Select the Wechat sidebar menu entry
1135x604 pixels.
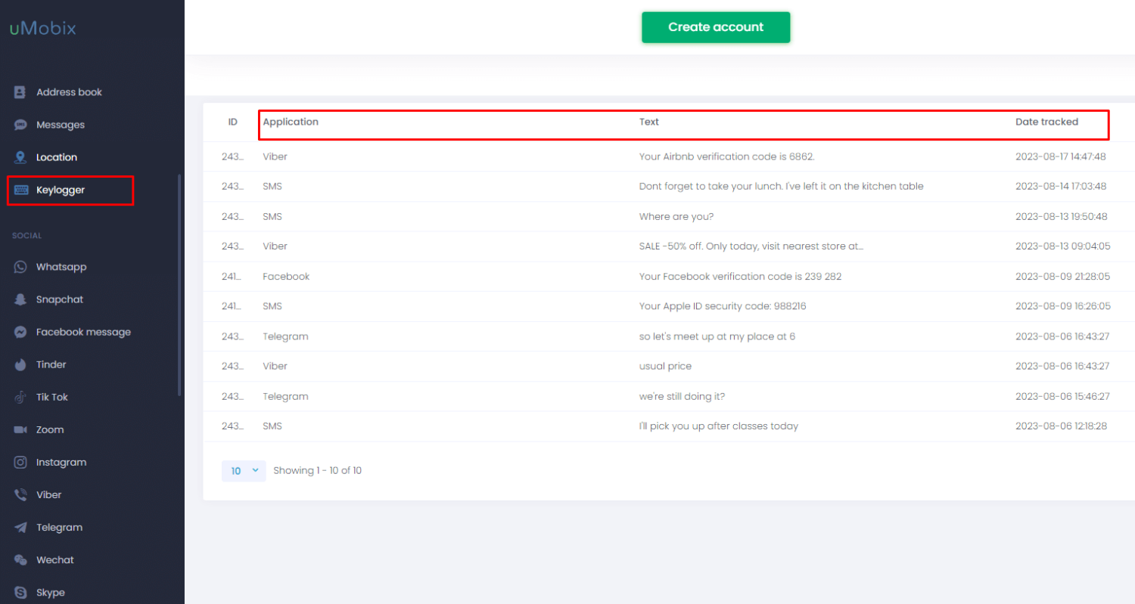[x=54, y=560]
